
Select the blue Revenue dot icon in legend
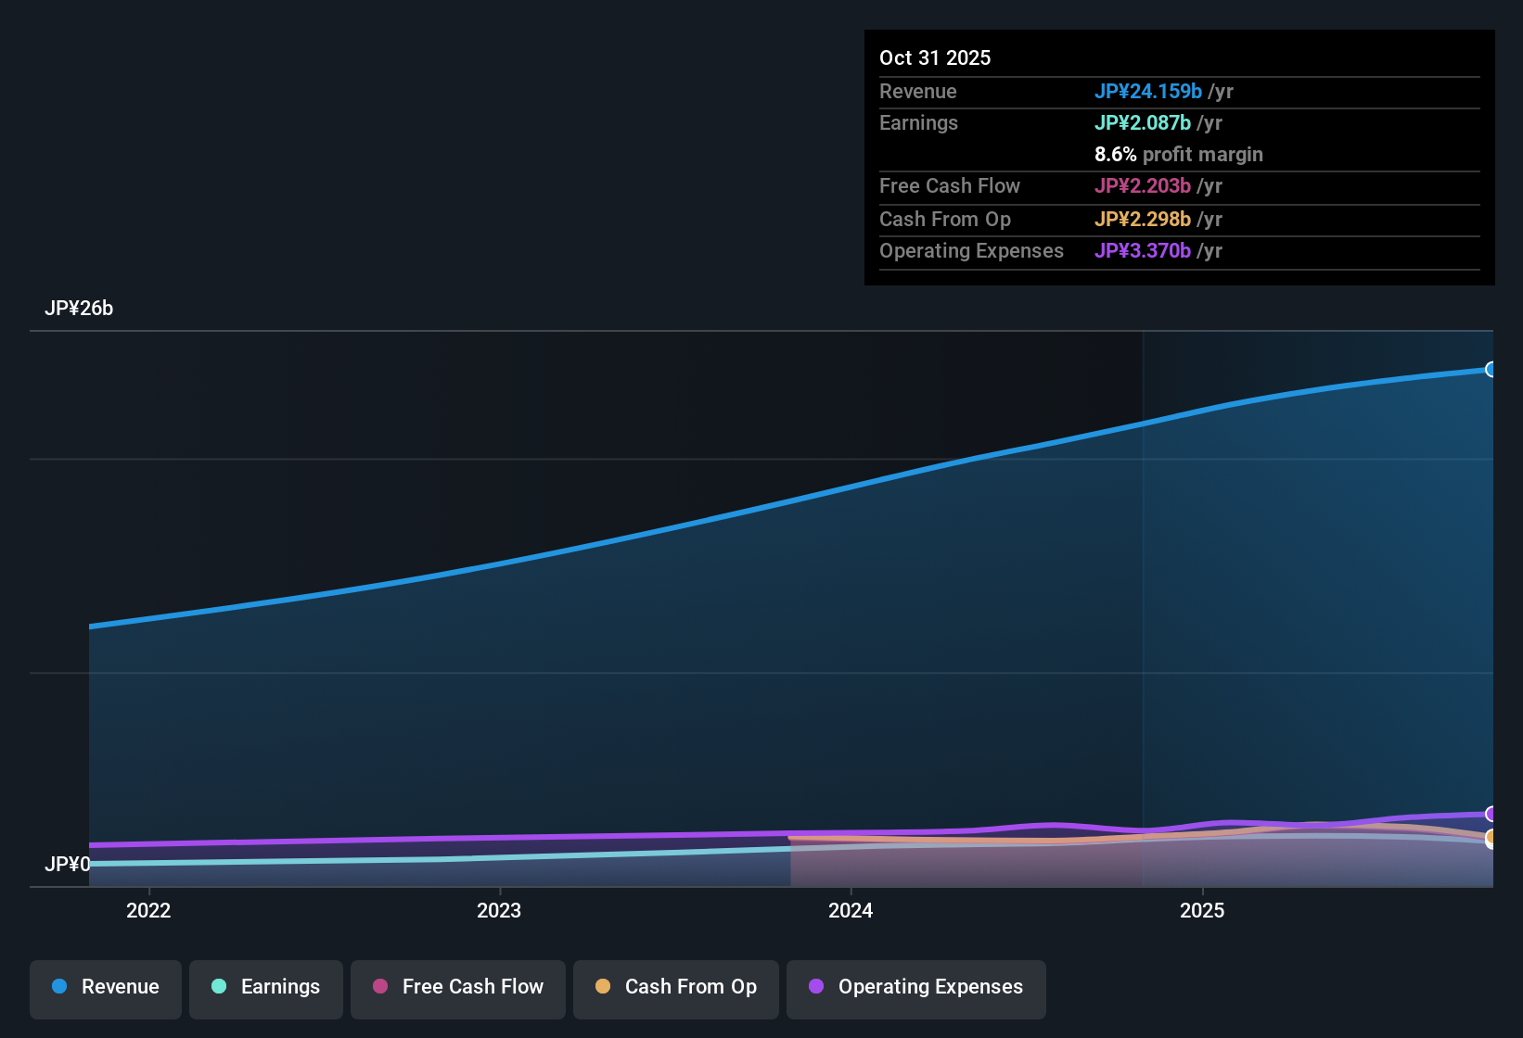[x=58, y=987]
